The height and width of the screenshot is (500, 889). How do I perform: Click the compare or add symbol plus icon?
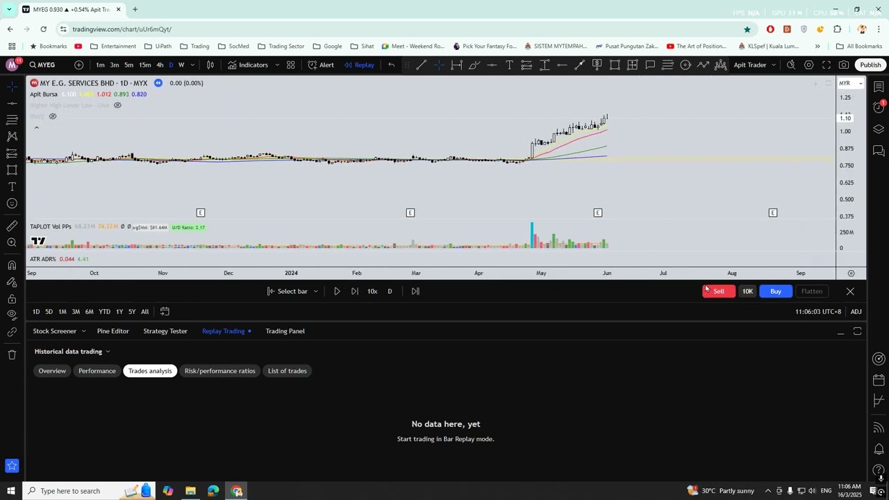[78, 65]
